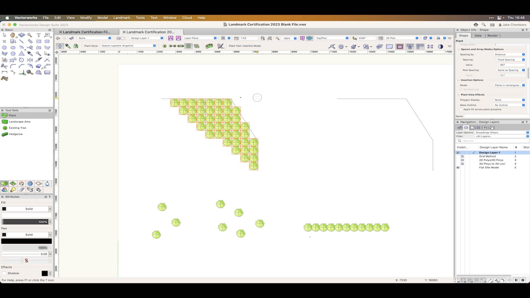Select the Zoom tool in the Basic palette
The height and width of the screenshot is (298, 530).
pos(30,35)
